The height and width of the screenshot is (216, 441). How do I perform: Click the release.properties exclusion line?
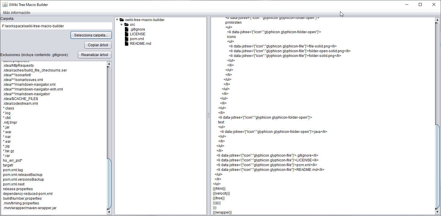[18, 189]
